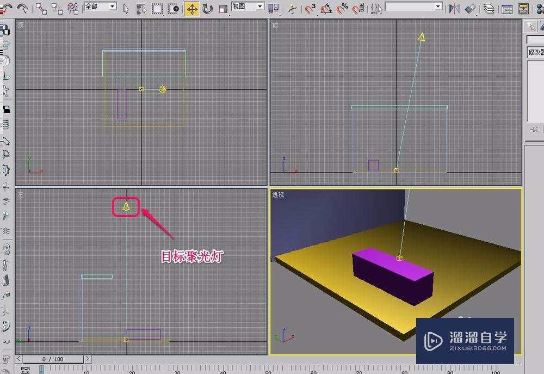The image size is (544, 374).
Task: Select the spotlight icon in the front viewport
Action: (422, 37)
